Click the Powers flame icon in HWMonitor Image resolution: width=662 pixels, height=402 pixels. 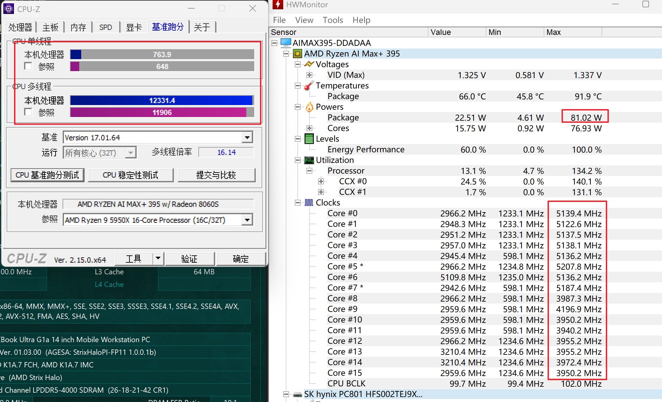(309, 107)
